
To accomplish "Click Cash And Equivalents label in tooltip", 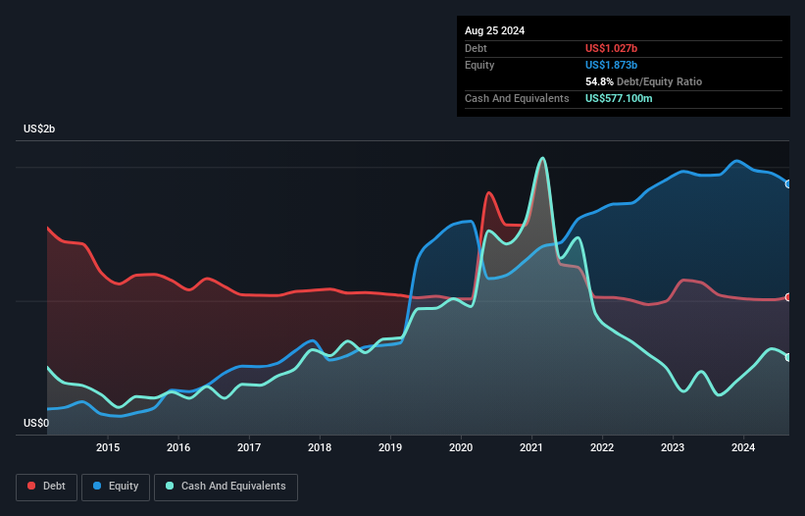I will (517, 98).
